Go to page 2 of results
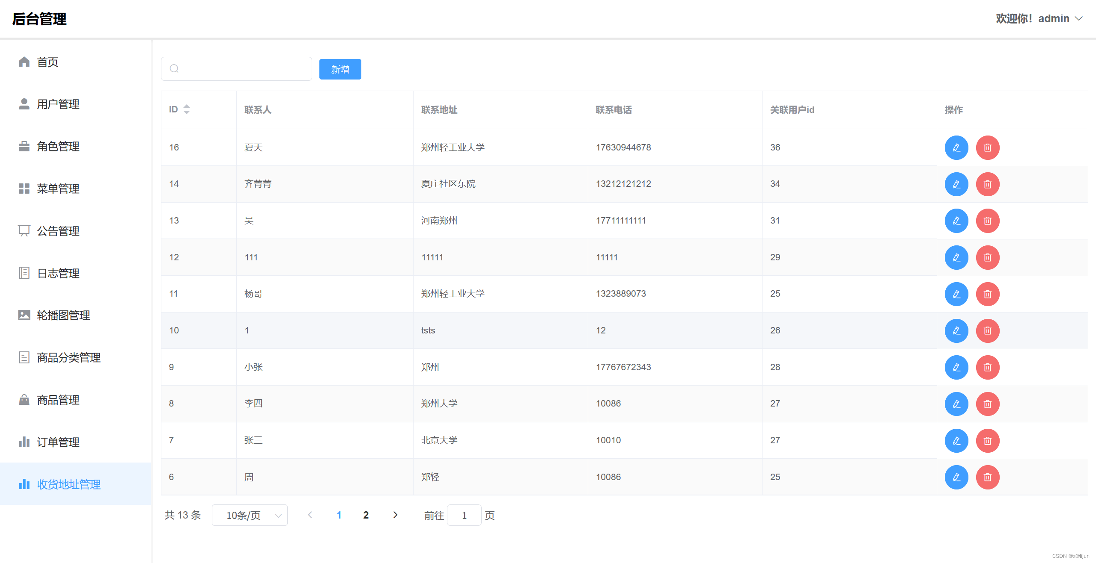This screenshot has width=1096, height=563. click(366, 515)
